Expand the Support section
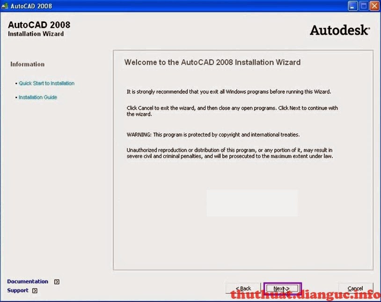The width and height of the screenshot is (381, 302). tap(17, 290)
